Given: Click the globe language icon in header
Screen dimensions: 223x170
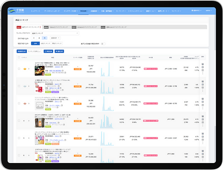Looking at the screenshot, I should (x=192, y=10).
